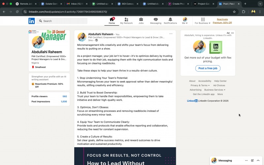The width and height of the screenshot is (264, 165).
Task: Open the Chrome profile avatar
Action: [253, 12]
